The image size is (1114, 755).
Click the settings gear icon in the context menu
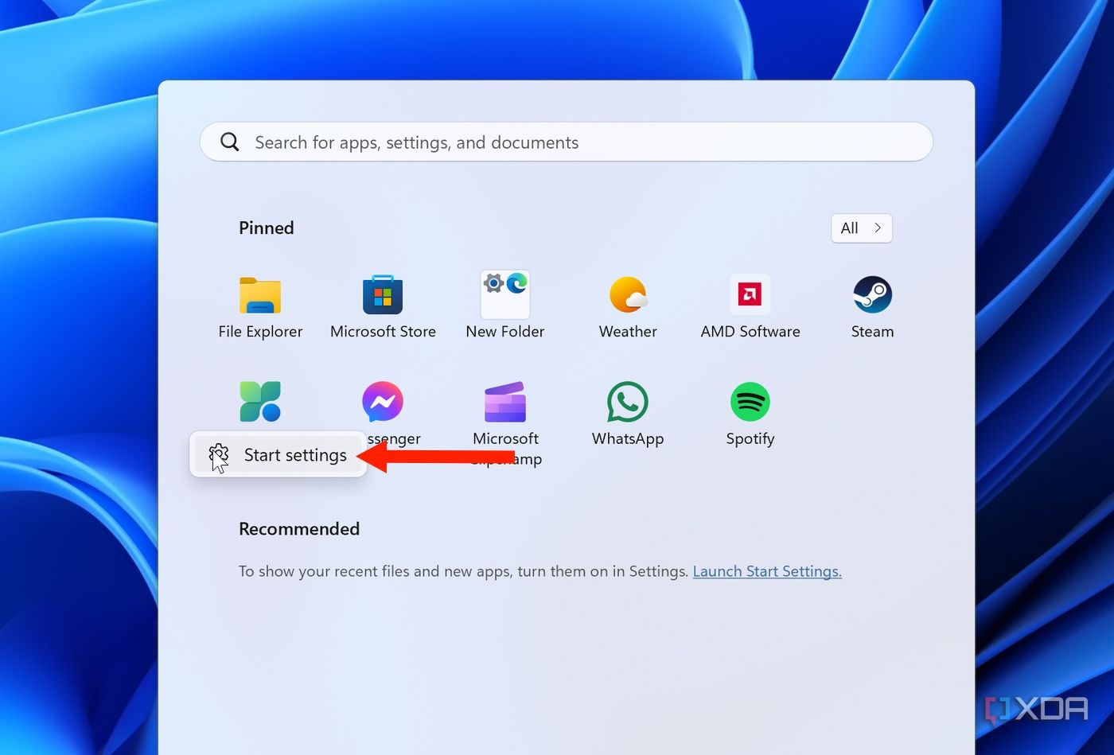(218, 454)
